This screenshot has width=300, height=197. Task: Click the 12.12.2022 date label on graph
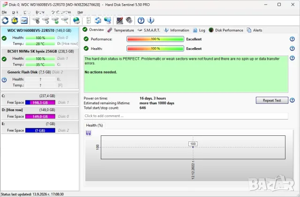pyautogui.click(x=193, y=169)
